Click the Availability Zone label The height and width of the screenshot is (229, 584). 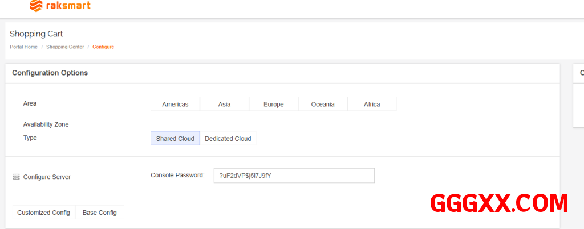click(46, 124)
